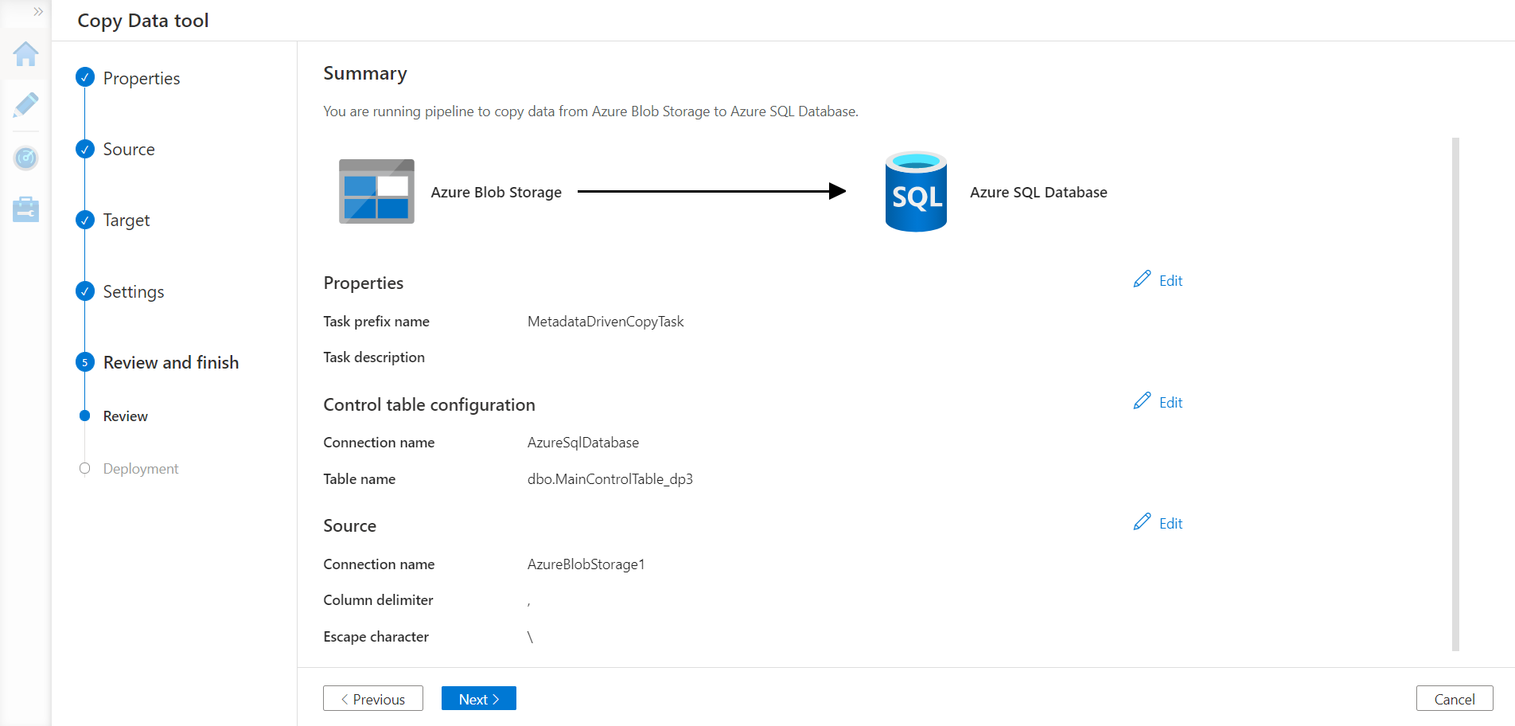Screen dimensions: 1515x726
Task: Click the summary panel vertical scrollbar
Action: 1455,394
